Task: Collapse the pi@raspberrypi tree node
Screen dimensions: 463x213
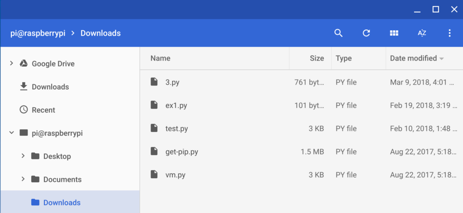Action: [11, 133]
